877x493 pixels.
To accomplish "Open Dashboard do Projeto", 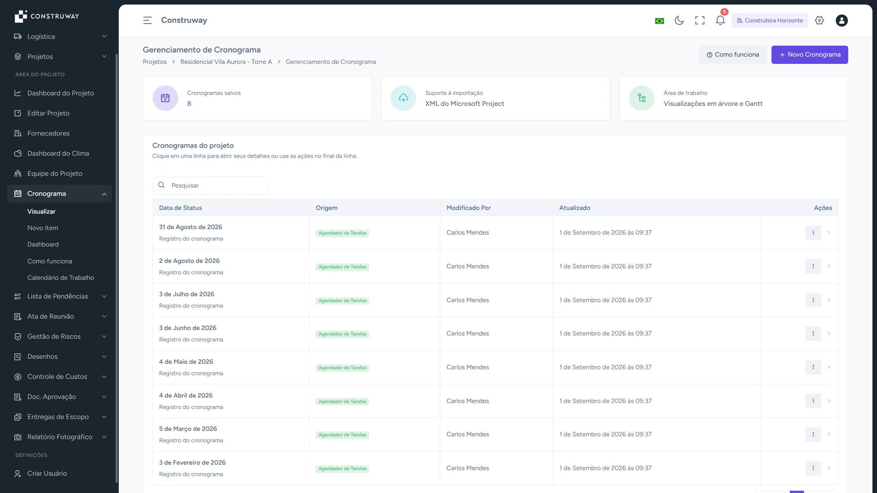I will click(x=59, y=93).
